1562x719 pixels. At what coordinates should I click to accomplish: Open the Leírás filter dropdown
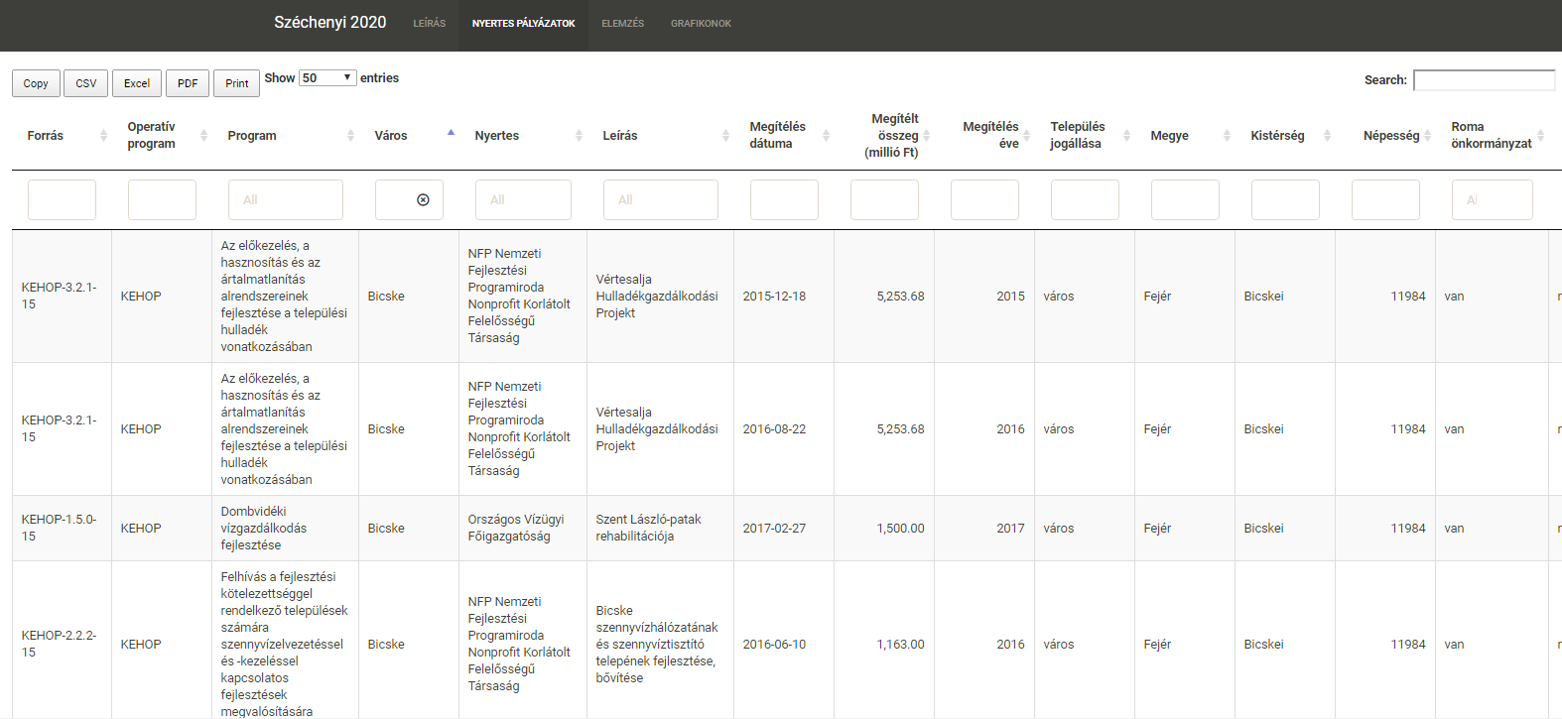click(660, 199)
